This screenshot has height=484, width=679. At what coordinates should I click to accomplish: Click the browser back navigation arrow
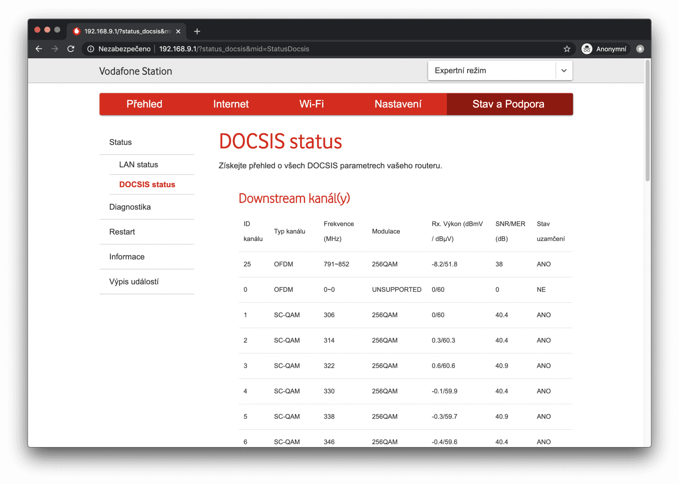[39, 49]
